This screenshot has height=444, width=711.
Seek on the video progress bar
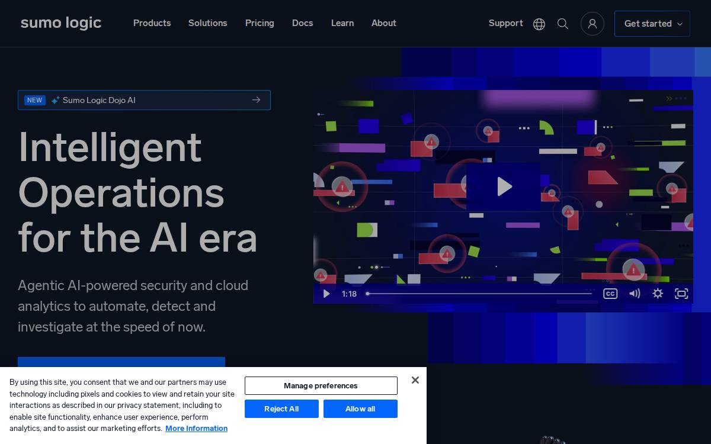[x=479, y=294]
